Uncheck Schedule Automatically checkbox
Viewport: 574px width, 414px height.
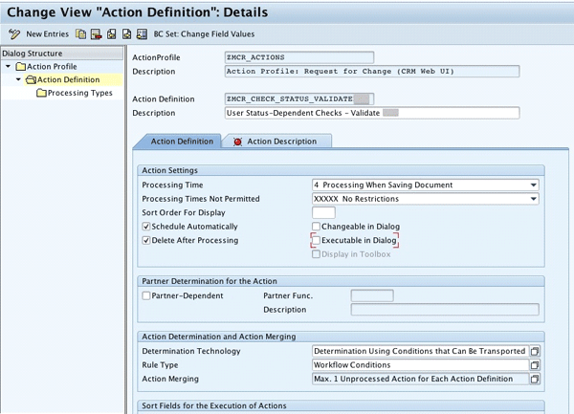[x=146, y=227]
